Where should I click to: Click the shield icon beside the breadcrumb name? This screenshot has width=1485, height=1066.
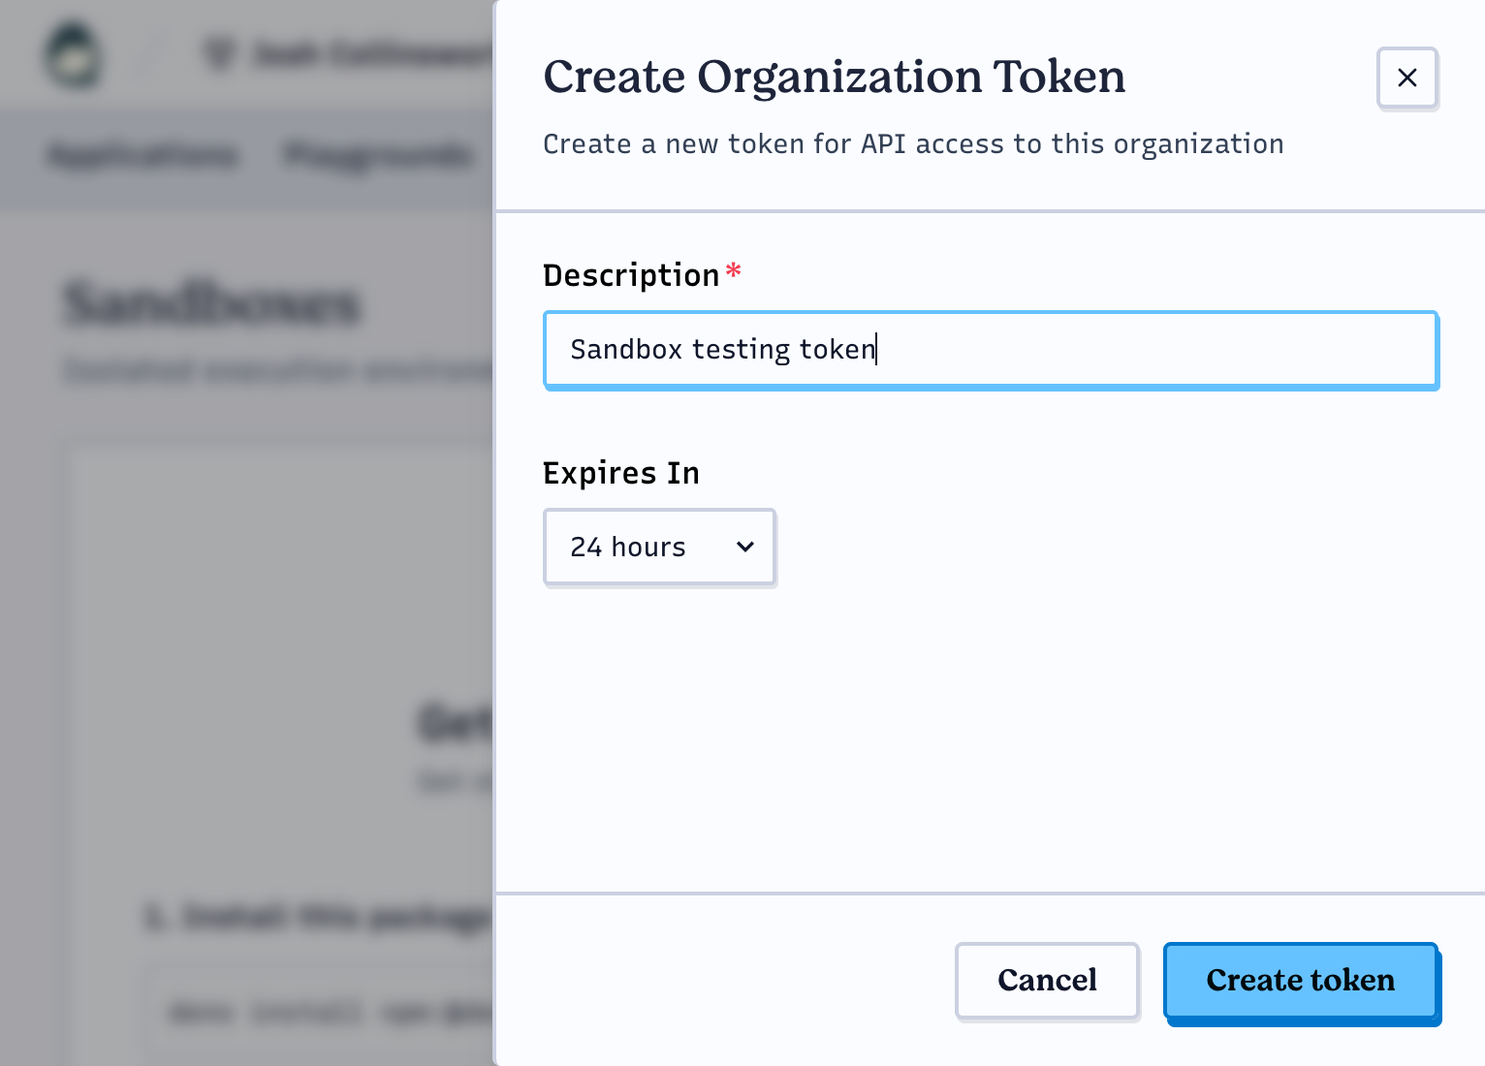(x=220, y=55)
